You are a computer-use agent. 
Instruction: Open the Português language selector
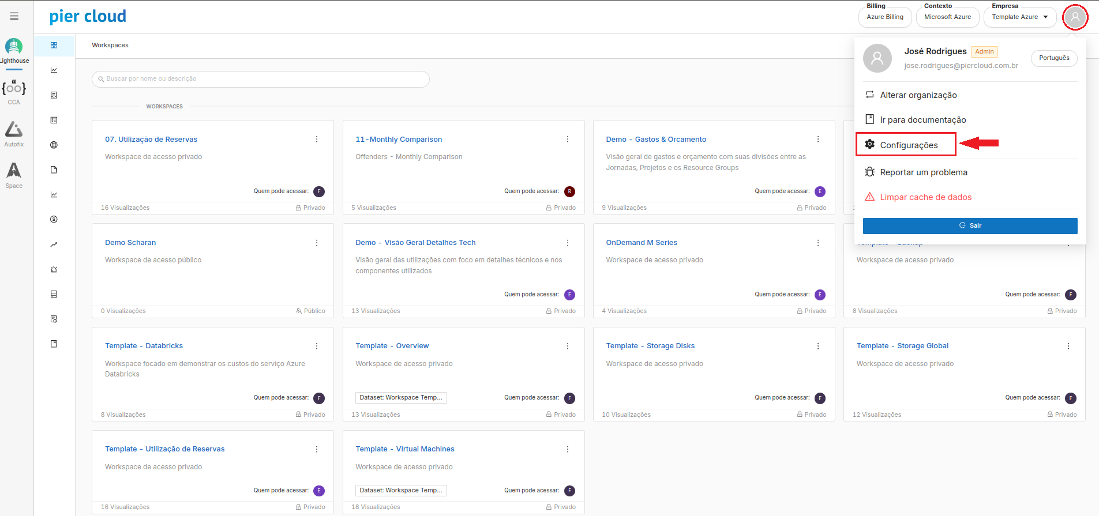1053,58
